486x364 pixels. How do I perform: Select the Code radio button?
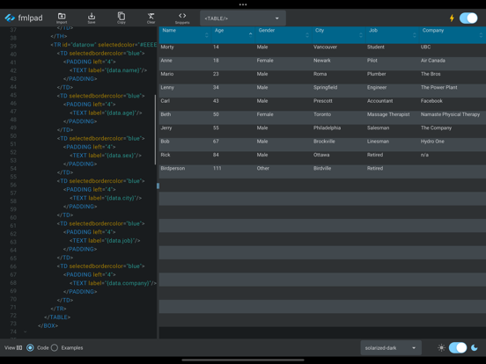tap(30, 348)
